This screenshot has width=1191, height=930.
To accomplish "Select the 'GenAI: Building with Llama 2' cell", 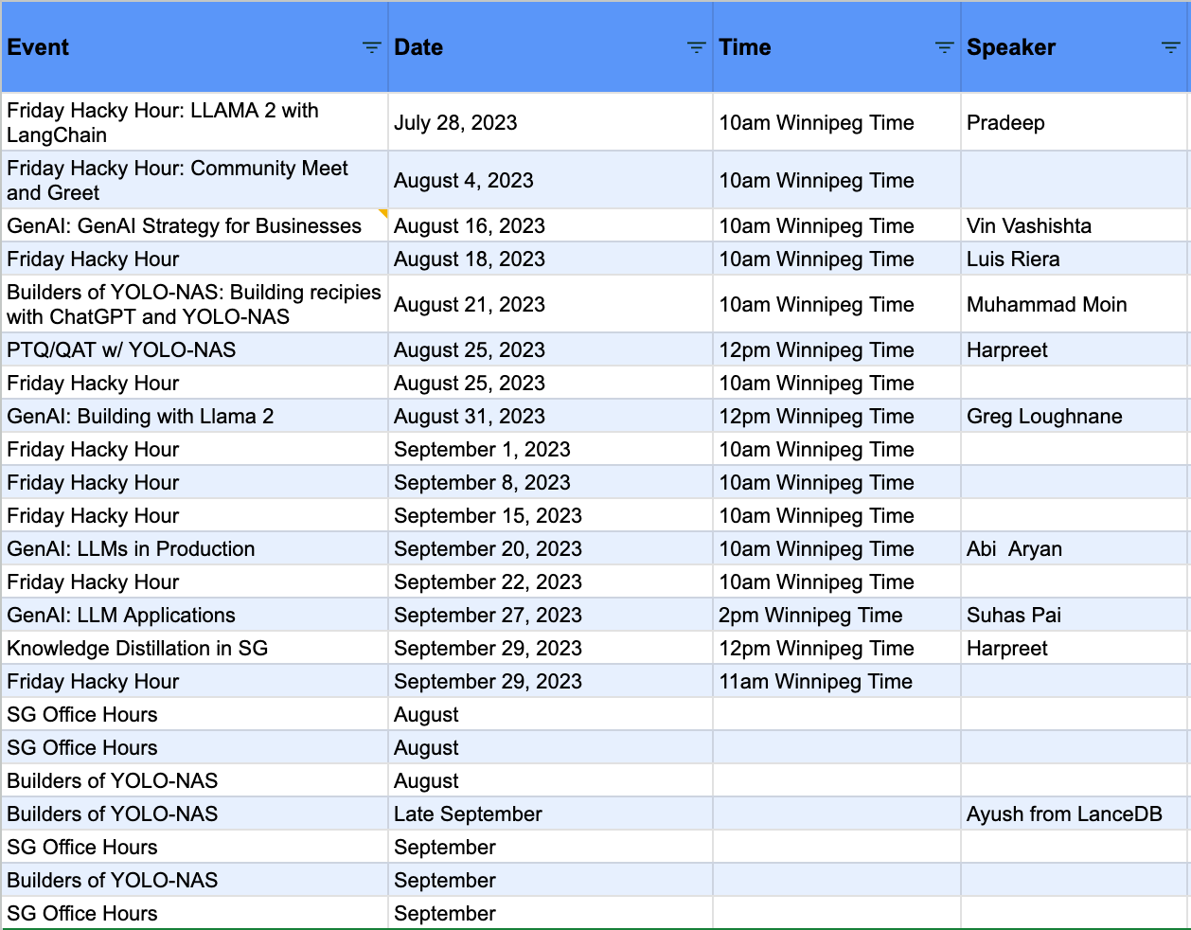I will tap(195, 416).
